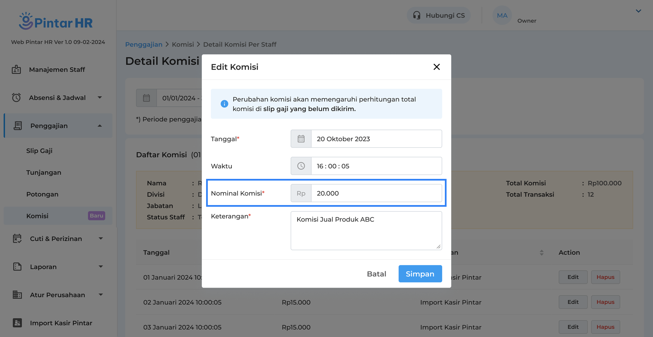The height and width of the screenshot is (337, 653).
Task: Collapse the Penggajian menu section
Action: pos(100,126)
